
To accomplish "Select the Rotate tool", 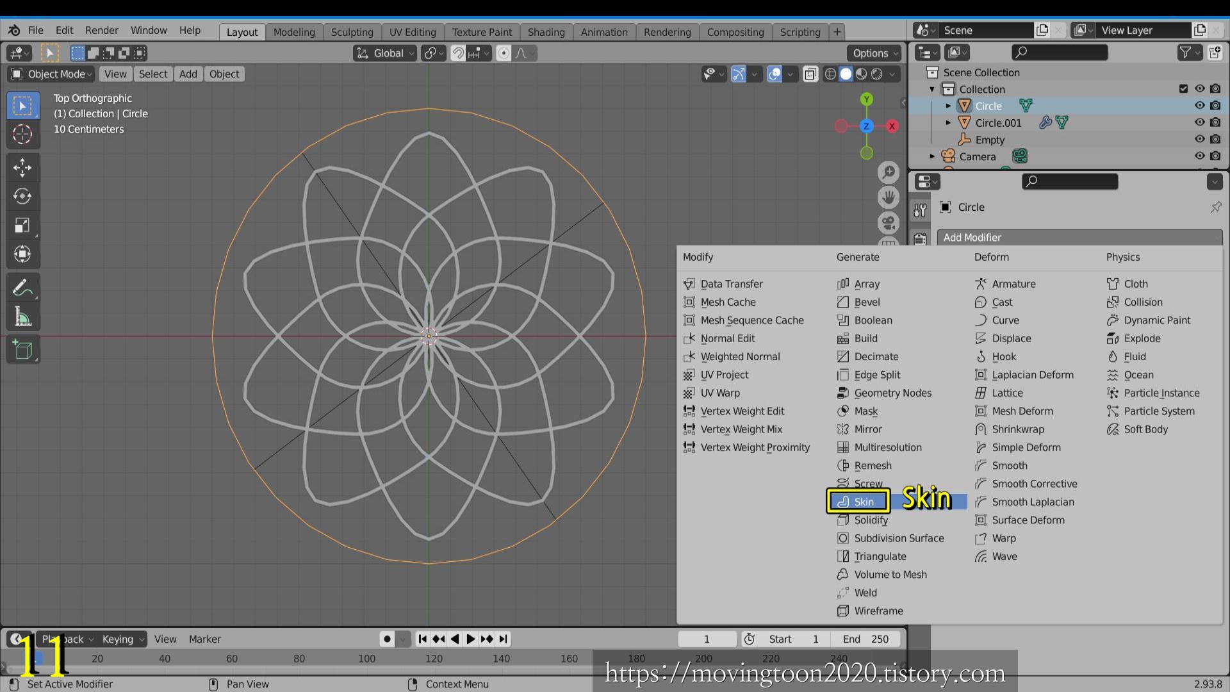I will tap(23, 196).
